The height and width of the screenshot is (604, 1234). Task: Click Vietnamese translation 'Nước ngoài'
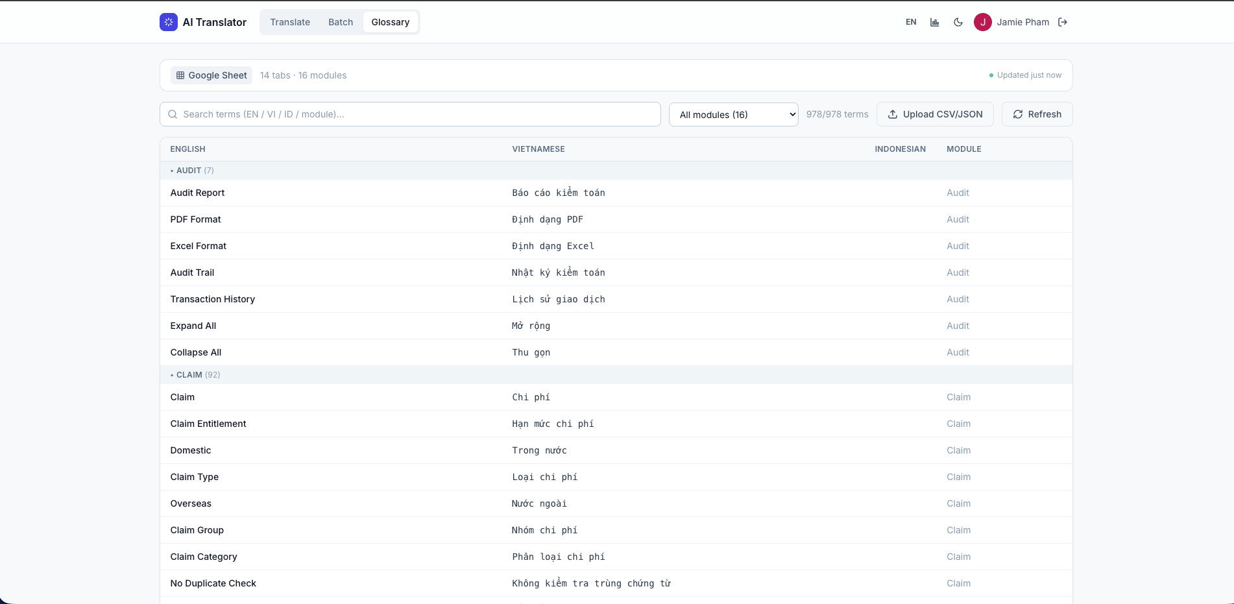pyautogui.click(x=540, y=503)
